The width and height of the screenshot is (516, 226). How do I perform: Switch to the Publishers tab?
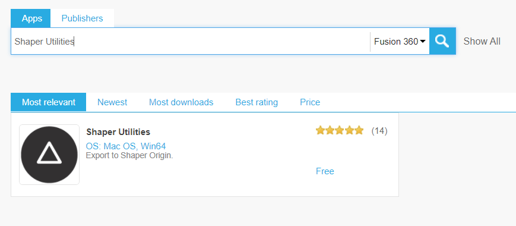pyautogui.click(x=83, y=18)
